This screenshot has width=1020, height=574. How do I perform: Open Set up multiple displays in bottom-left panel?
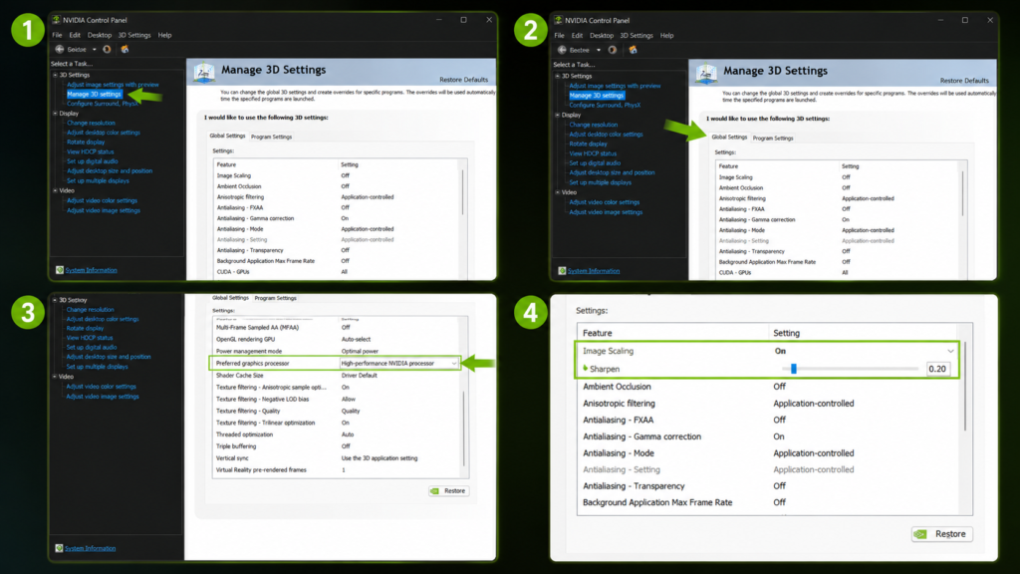[x=97, y=367]
